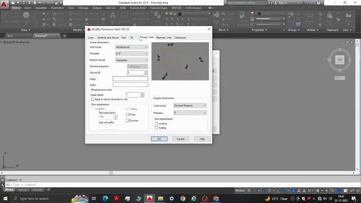
Task: Click the horizontal scrollbar thumb in drawing area
Action: [111, 173]
